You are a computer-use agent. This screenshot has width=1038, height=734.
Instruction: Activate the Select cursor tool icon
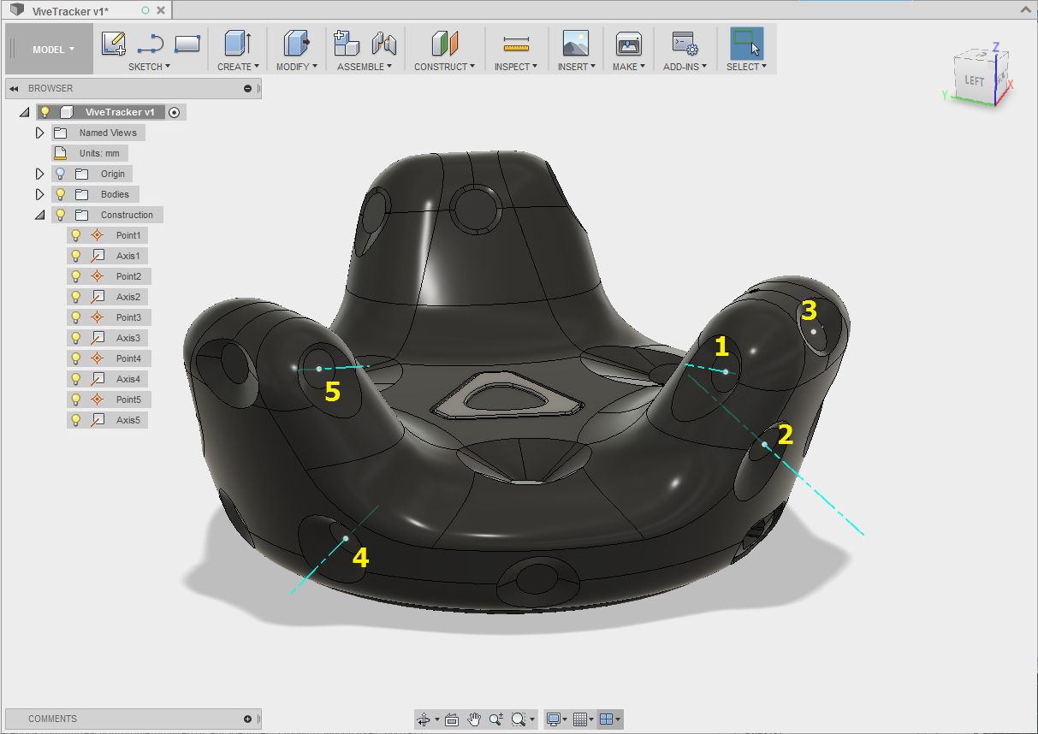[746, 43]
